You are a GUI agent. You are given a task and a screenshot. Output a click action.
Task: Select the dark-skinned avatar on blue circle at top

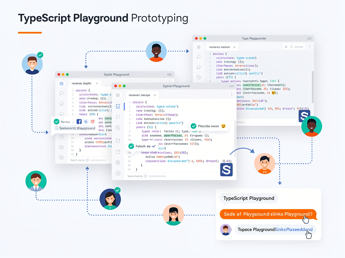click(156, 51)
